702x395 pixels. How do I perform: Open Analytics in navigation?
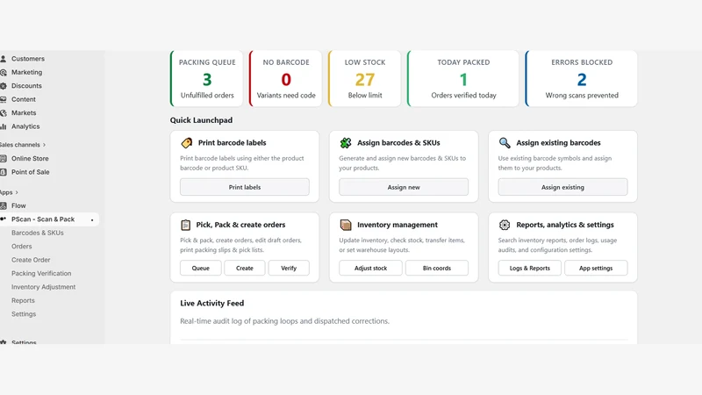[x=25, y=126]
